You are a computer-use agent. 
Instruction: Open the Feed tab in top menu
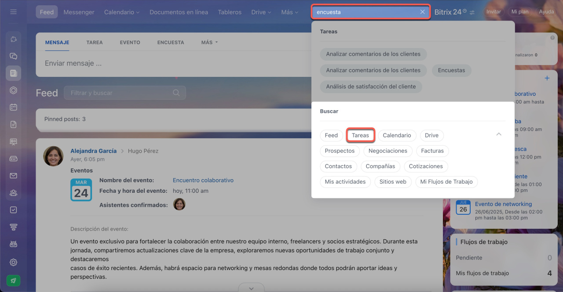pos(47,12)
